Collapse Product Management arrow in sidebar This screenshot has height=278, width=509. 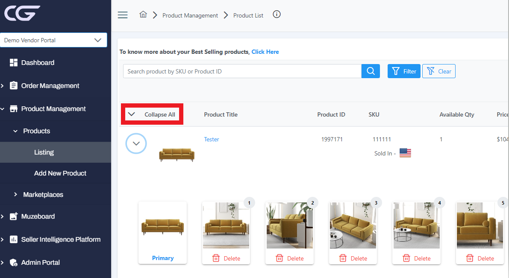[x=2, y=109]
